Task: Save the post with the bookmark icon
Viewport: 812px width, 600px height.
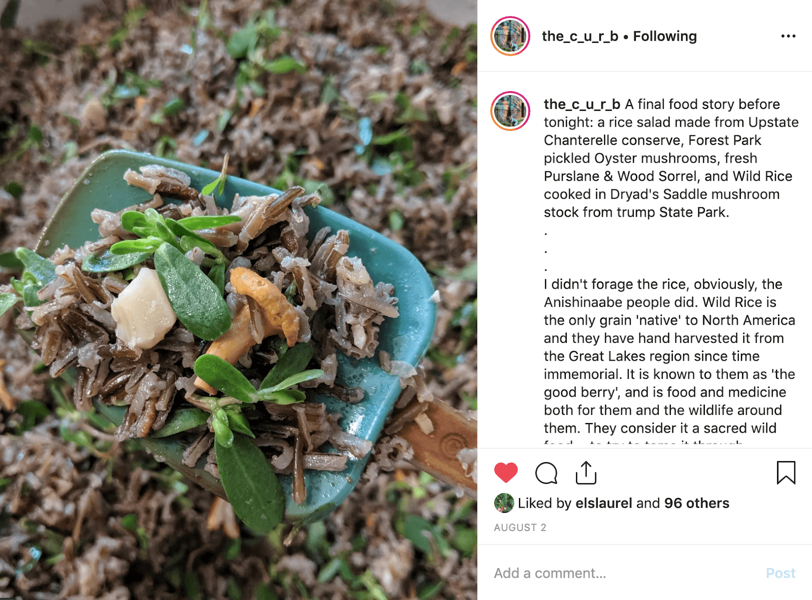Action: tap(786, 472)
